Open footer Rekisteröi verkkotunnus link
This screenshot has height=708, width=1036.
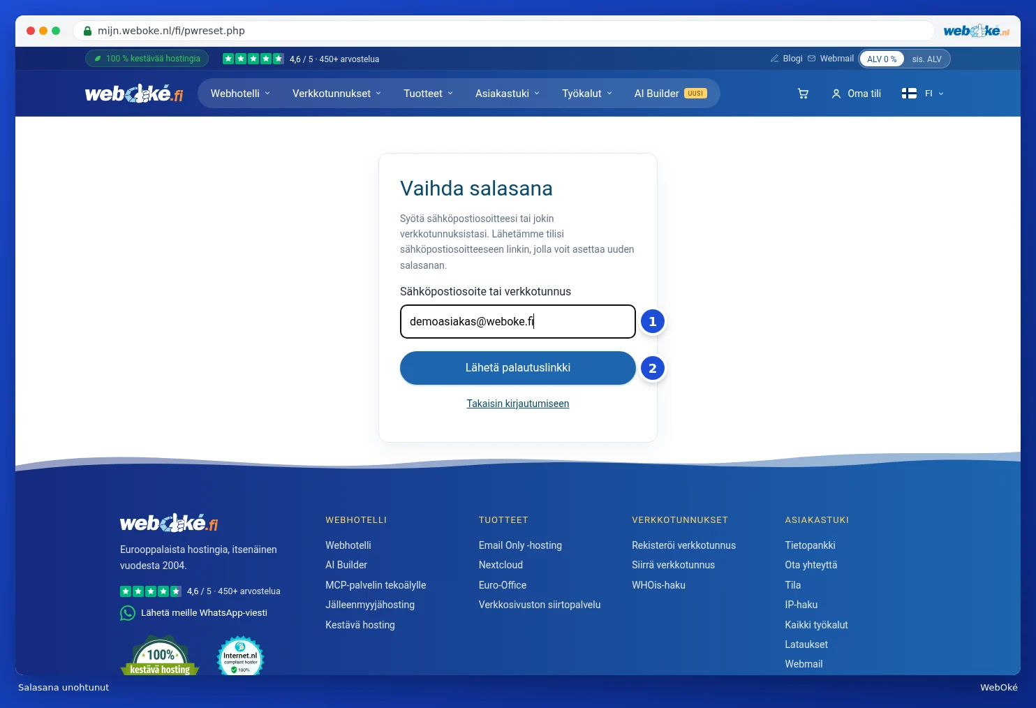click(683, 545)
